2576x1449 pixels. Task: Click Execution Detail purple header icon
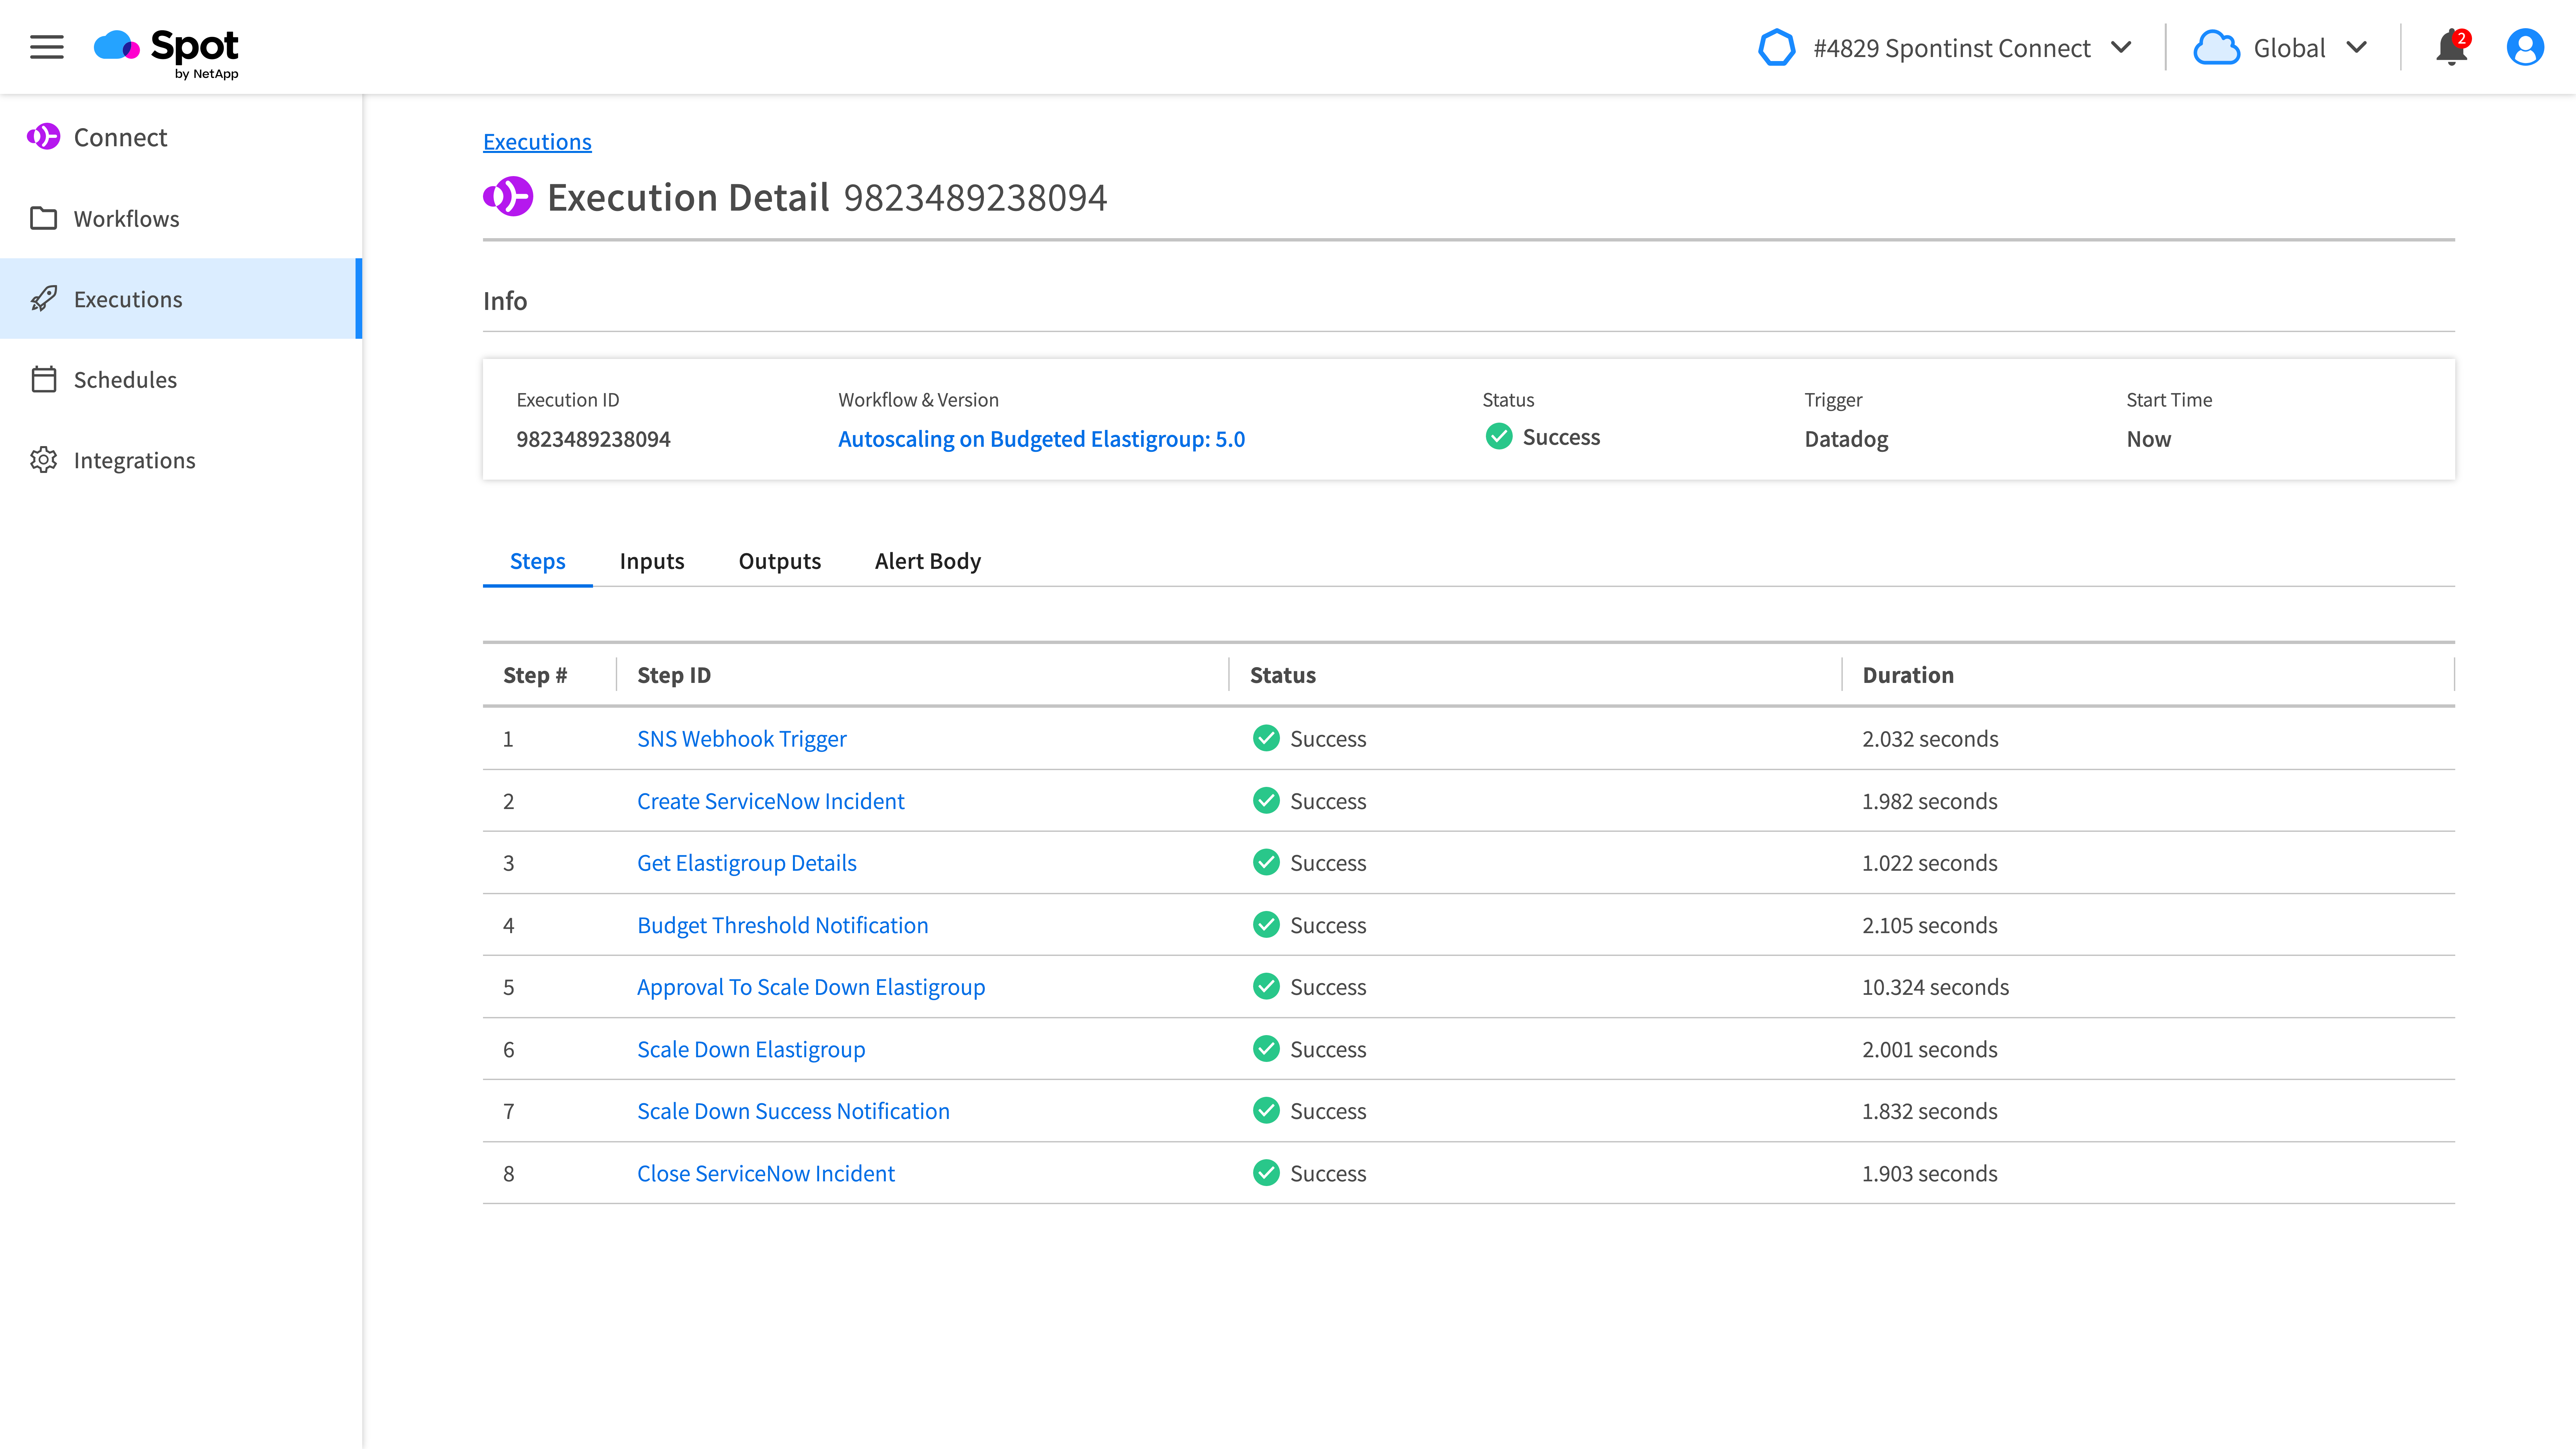[x=508, y=197]
